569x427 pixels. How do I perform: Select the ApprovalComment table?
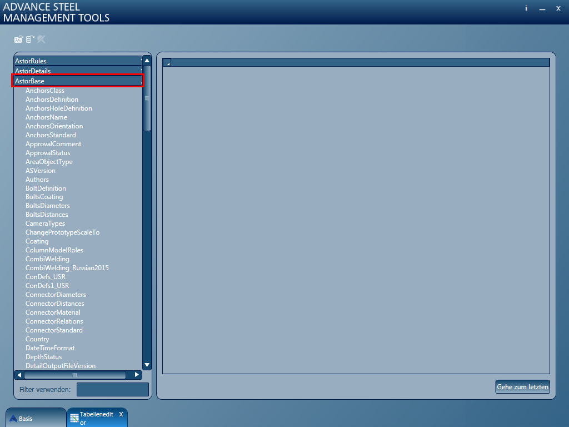[x=53, y=144]
